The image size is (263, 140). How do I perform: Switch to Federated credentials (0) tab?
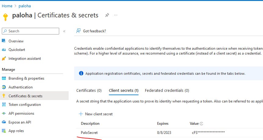pyautogui.click(x=167, y=91)
